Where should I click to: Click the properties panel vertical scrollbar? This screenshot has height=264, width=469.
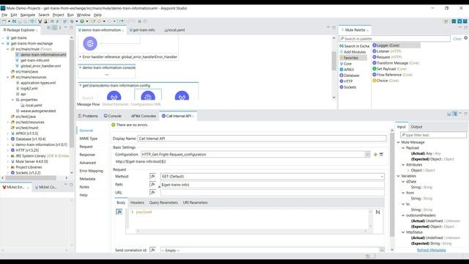[392, 185]
